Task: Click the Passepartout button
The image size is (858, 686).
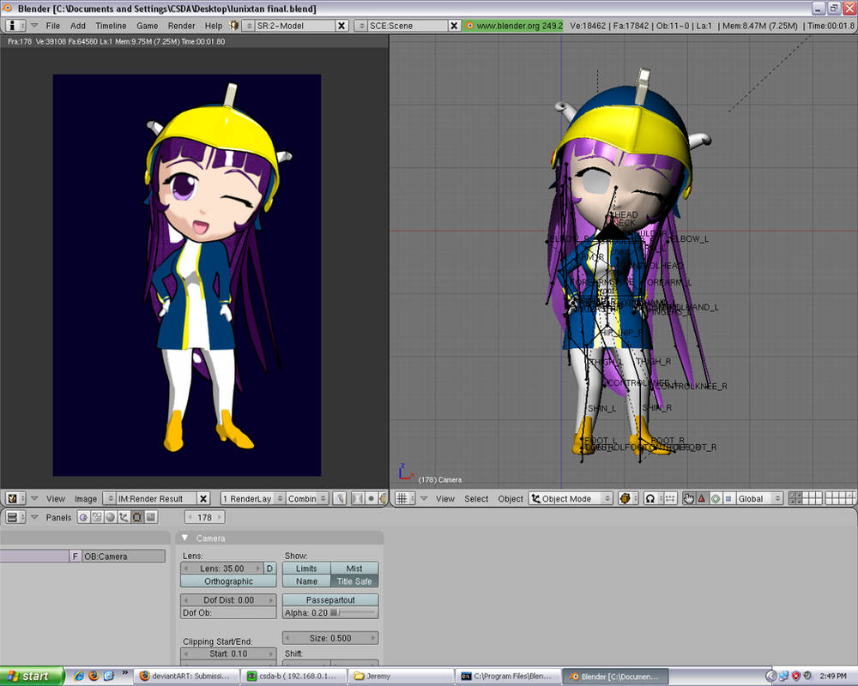Action: point(330,599)
